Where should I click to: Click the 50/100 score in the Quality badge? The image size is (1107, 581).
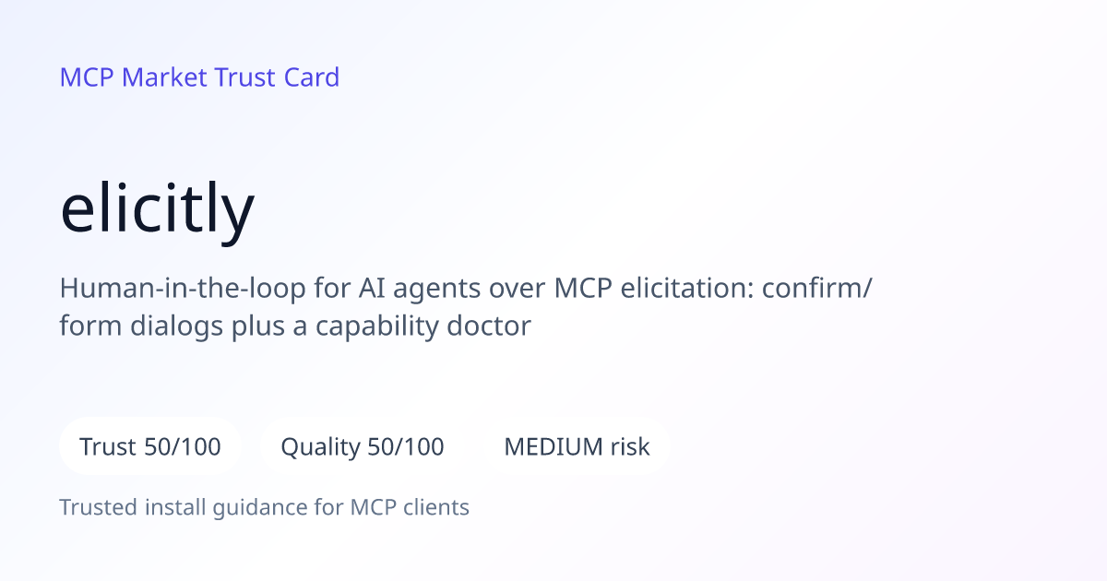(406, 447)
